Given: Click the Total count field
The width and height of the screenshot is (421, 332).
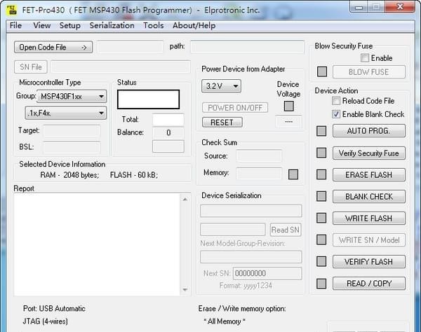Looking at the screenshot, I should click(x=168, y=120).
